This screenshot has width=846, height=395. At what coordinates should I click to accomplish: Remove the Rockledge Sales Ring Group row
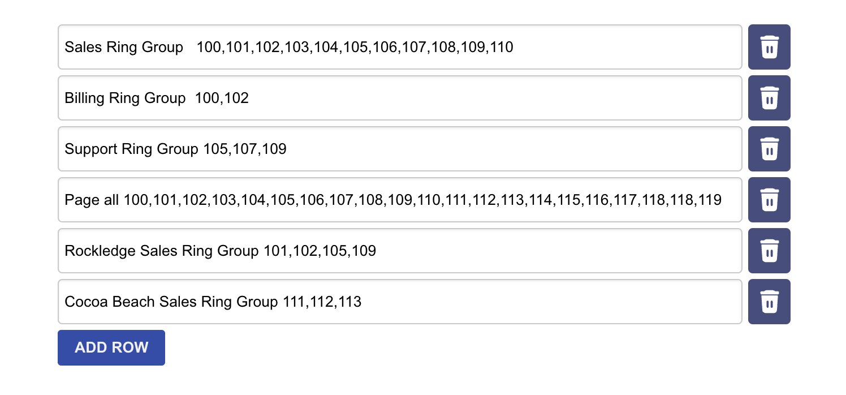pyautogui.click(x=769, y=251)
